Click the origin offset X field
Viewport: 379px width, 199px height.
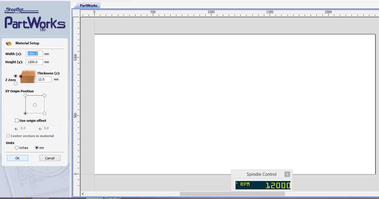28,128
